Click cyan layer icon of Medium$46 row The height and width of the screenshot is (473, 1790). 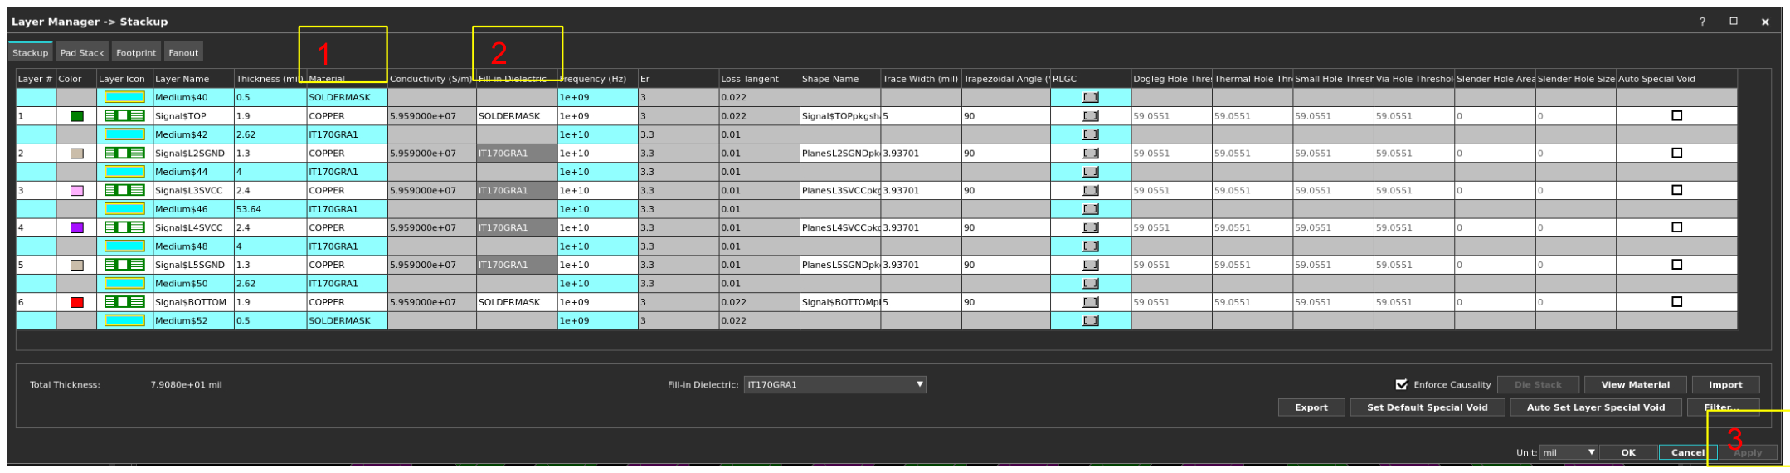[x=124, y=209]
